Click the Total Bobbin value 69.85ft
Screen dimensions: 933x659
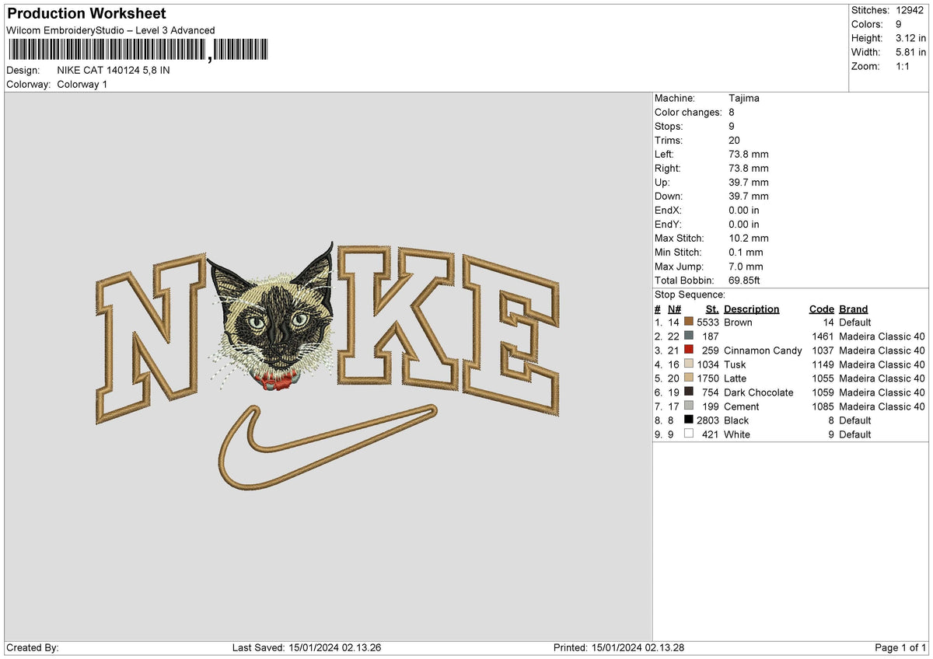point(746,280)
